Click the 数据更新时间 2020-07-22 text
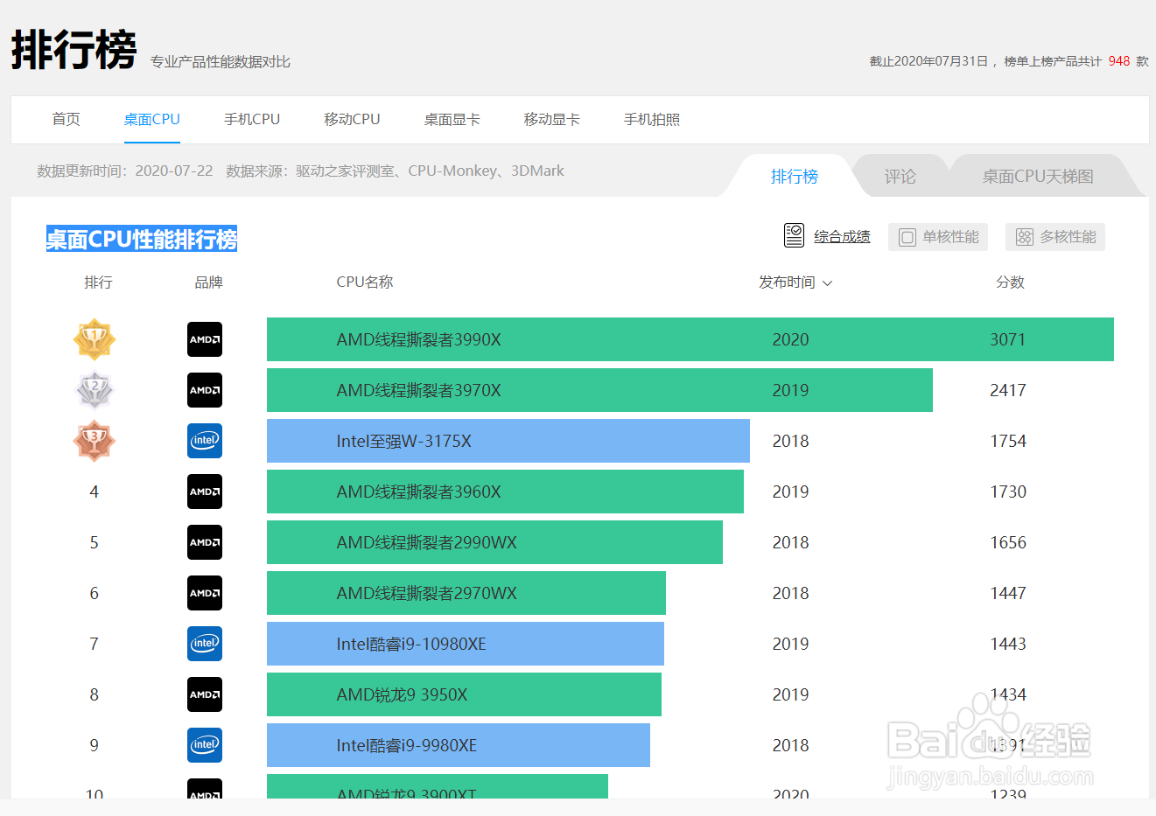 tap(125, 171)
